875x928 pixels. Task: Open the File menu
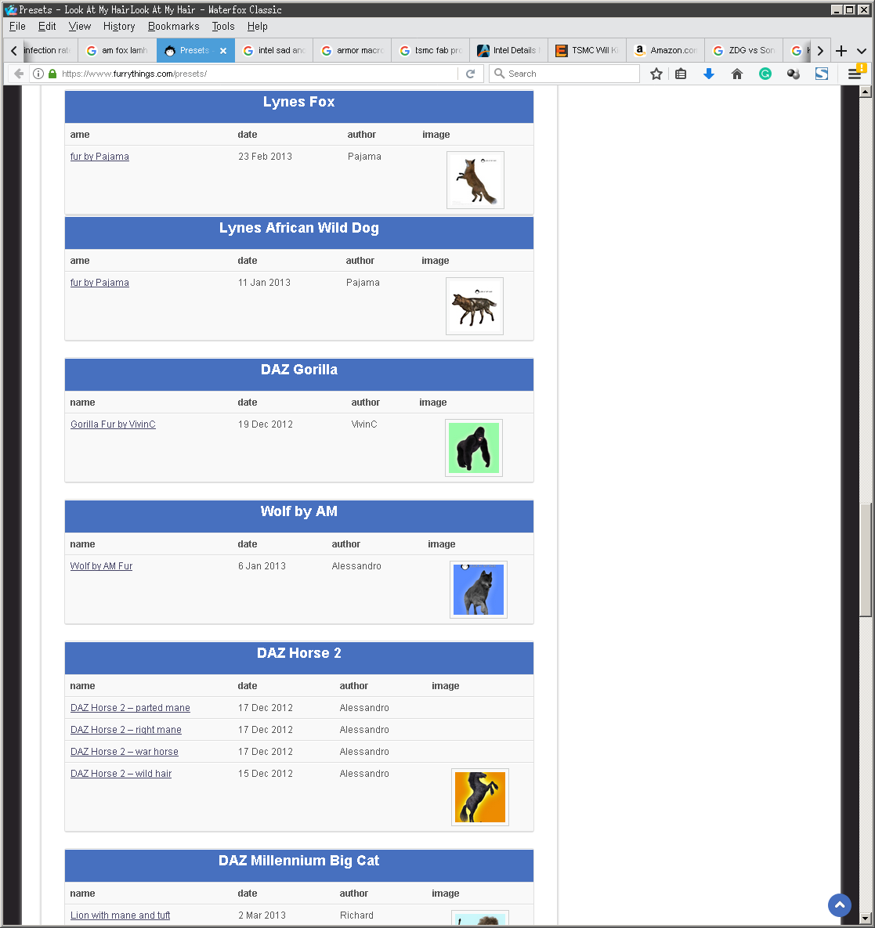tap(17, 26)
